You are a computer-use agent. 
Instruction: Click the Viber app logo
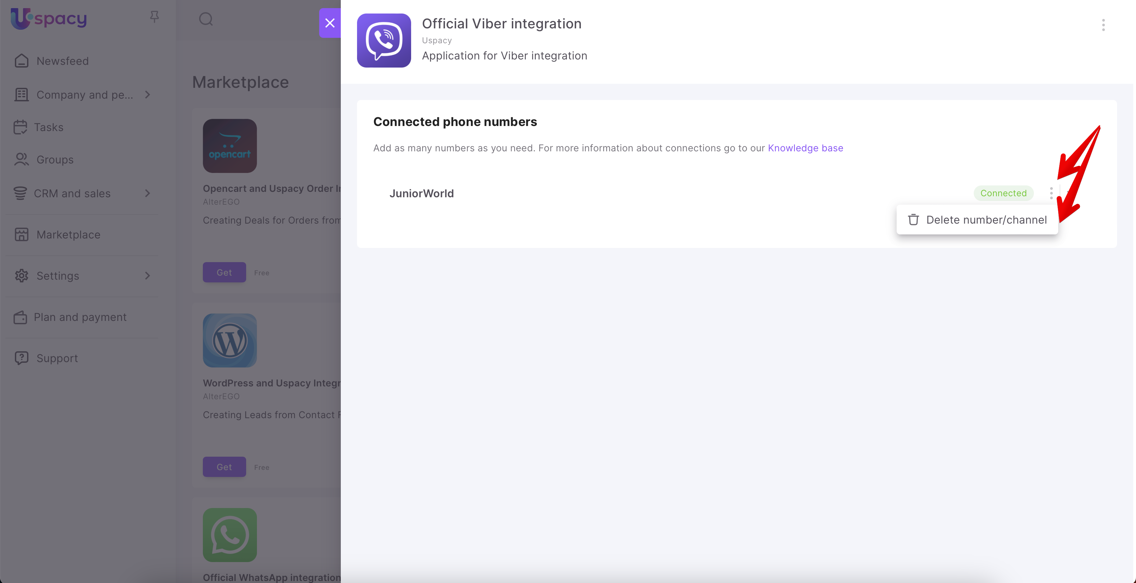pyautogui.click(x=384, y=41)
